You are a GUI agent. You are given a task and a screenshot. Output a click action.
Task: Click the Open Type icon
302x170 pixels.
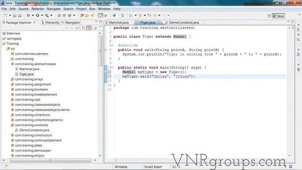click(82, 16)
